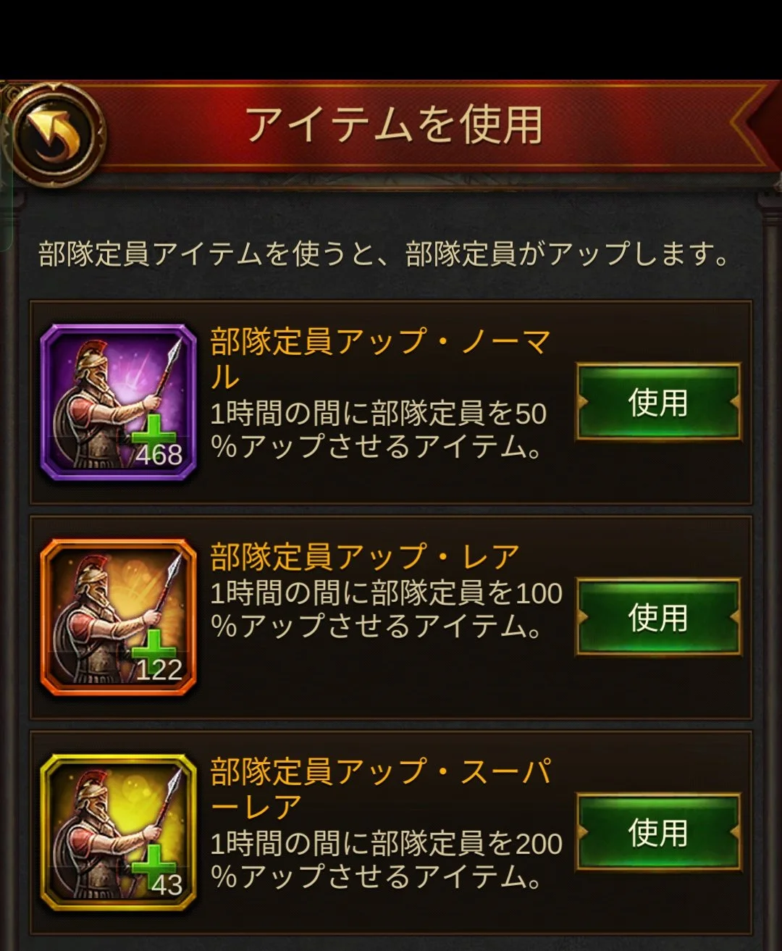
Task: Tap the アイテムを使用 header title
Action: point(394,125)
